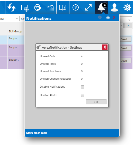Open the reports chart icon
The image size is (134, 145).
pos(50,7)
